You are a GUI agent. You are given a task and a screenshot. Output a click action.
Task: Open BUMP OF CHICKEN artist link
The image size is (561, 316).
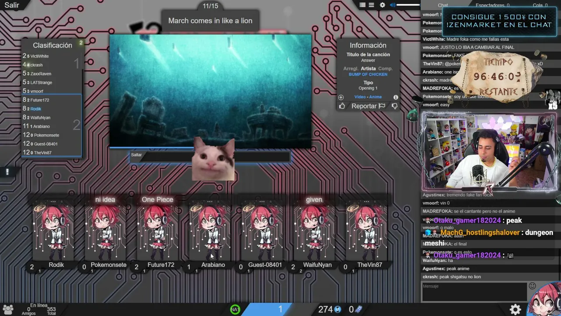click(368, 75)
